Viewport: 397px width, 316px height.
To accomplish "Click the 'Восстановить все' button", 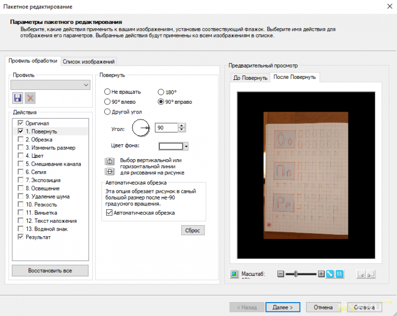I will [50, 271].
